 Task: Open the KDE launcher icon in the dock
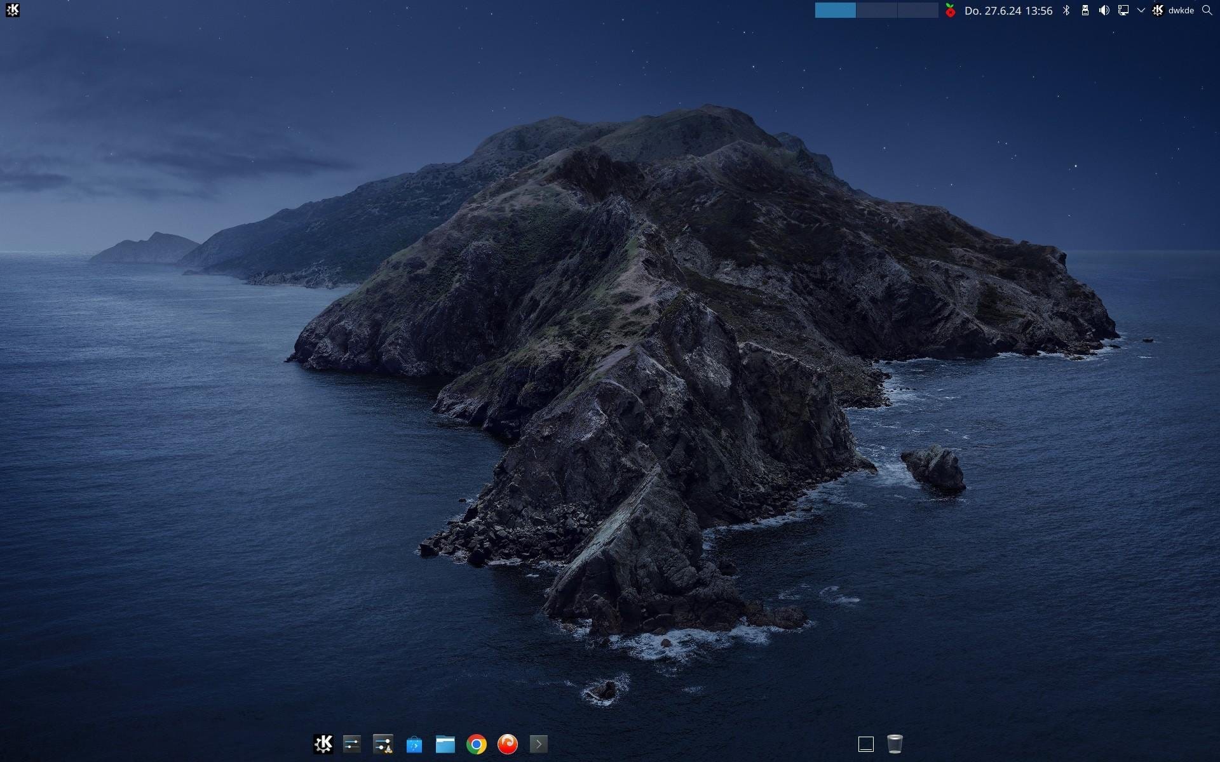[x=323, y=744]
